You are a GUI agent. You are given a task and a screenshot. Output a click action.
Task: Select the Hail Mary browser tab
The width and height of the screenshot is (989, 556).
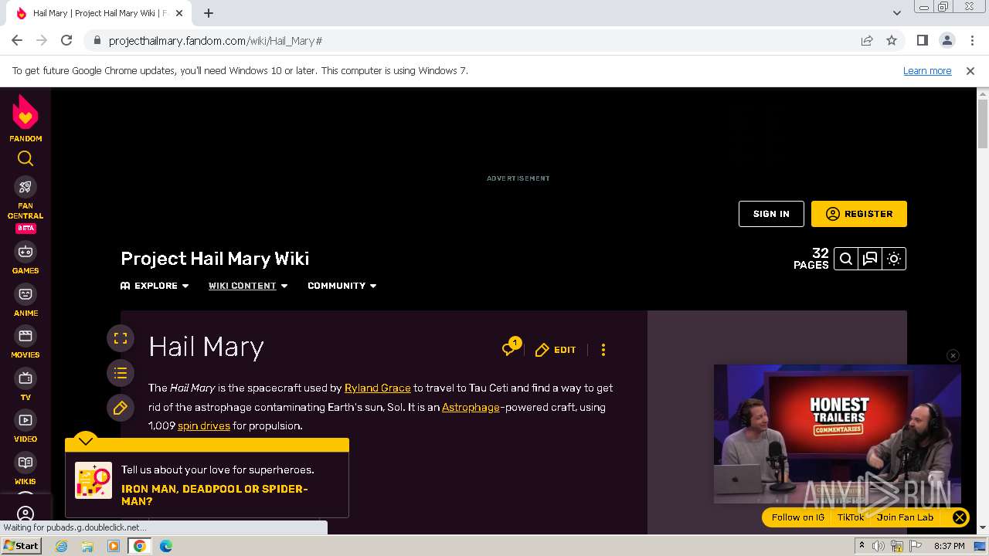[x=100, y=13]
